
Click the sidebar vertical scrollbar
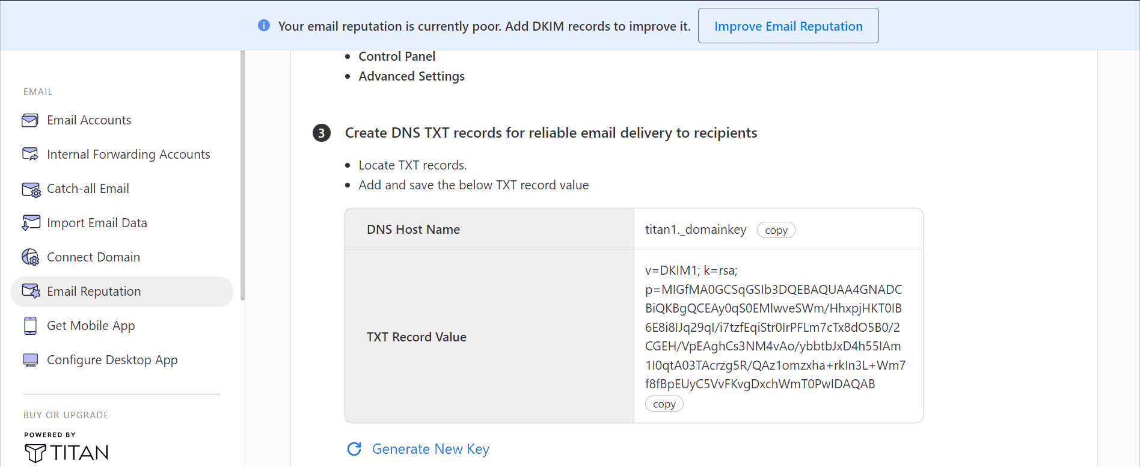click(242, 175)
